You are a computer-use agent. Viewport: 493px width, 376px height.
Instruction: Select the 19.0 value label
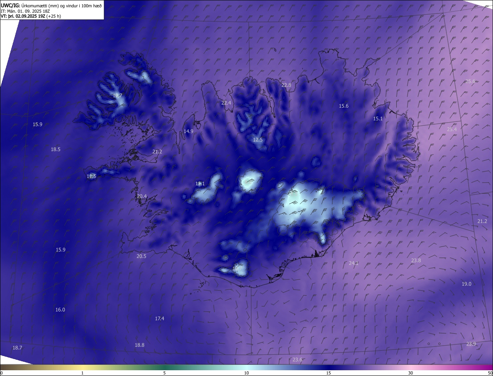[x=466, y=284]
